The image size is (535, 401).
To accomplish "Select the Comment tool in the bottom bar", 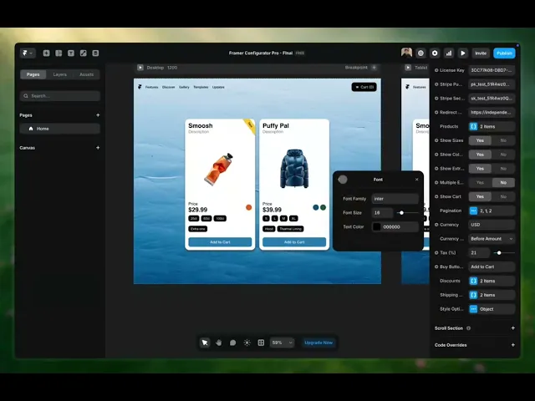I will coord(232,343).
